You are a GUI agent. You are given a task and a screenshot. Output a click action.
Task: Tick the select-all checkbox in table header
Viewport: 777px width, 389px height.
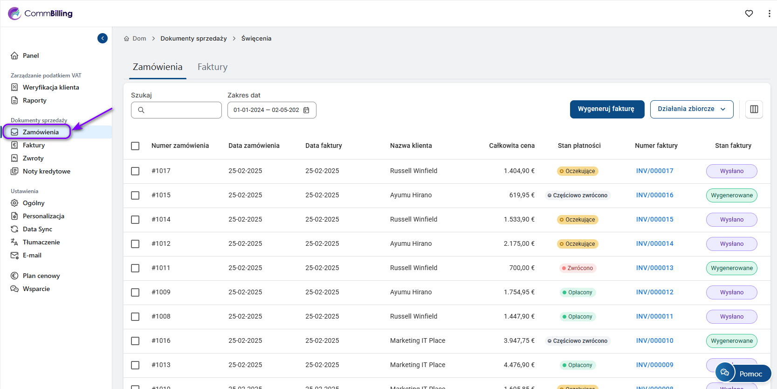[x=135, y=146]
